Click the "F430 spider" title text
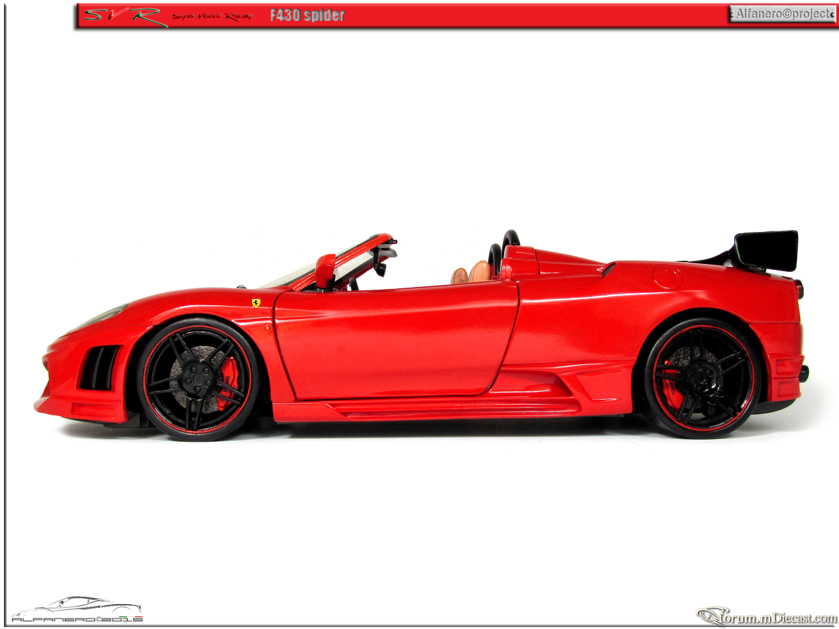Viewport: 839px width, 629px height. (307, 15)
